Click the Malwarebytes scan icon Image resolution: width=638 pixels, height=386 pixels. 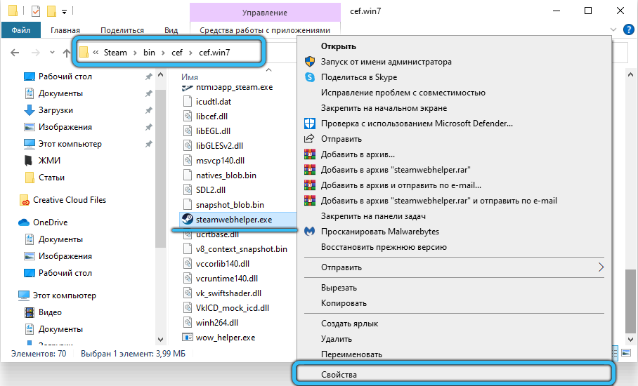coord(309,232)
